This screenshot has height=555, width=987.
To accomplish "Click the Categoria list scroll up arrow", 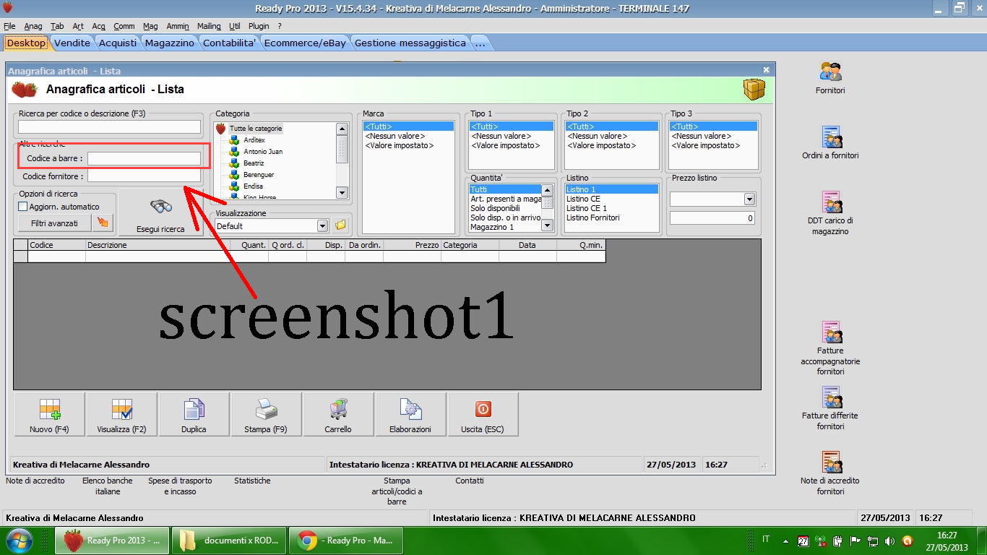I will pos(342,129).
